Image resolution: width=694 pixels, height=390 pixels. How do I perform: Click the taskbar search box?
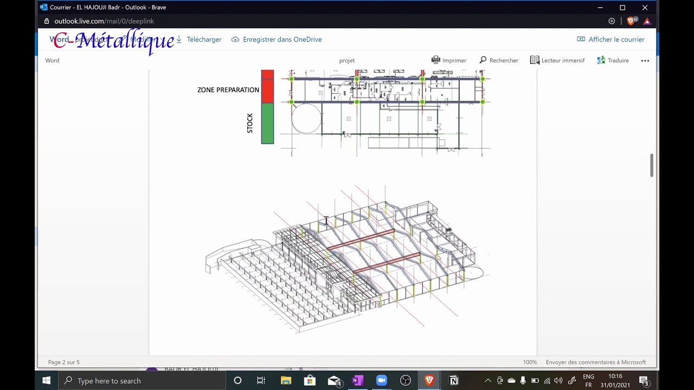pos(141,381)
